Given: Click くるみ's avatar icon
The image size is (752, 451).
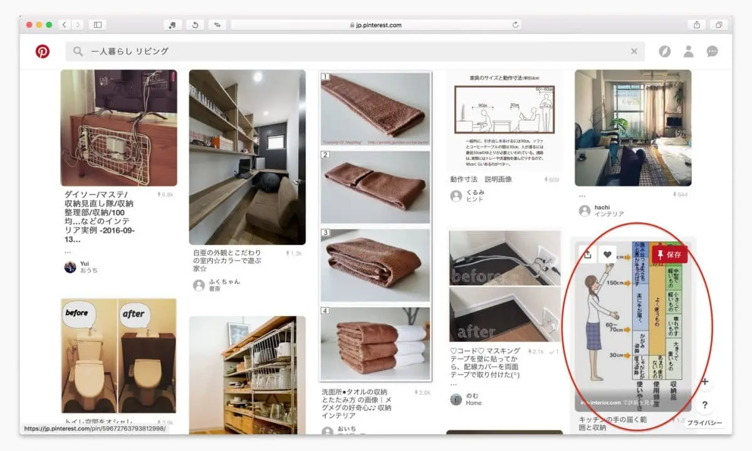Looking at the screenshot, I should click(x=456, y=196).
